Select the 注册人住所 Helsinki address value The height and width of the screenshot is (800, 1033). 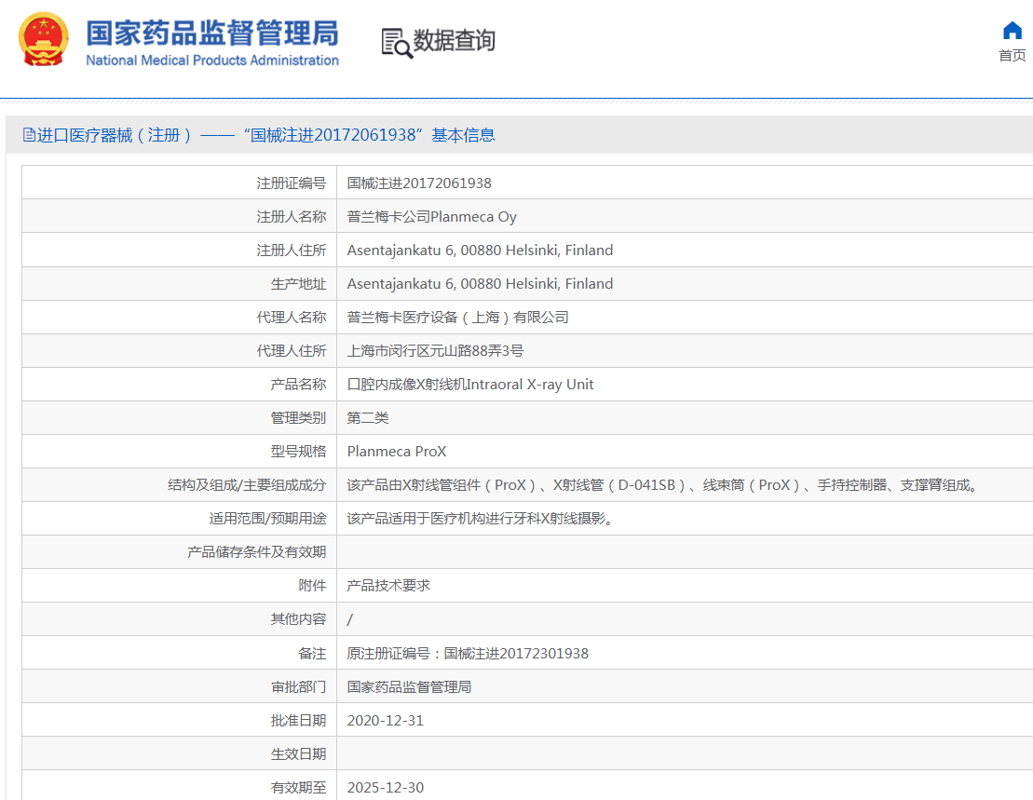(x=480, y=251)
